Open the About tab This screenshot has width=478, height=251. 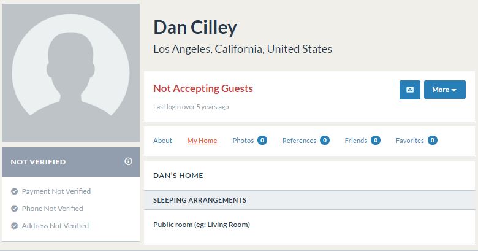[x=162, y=141]
